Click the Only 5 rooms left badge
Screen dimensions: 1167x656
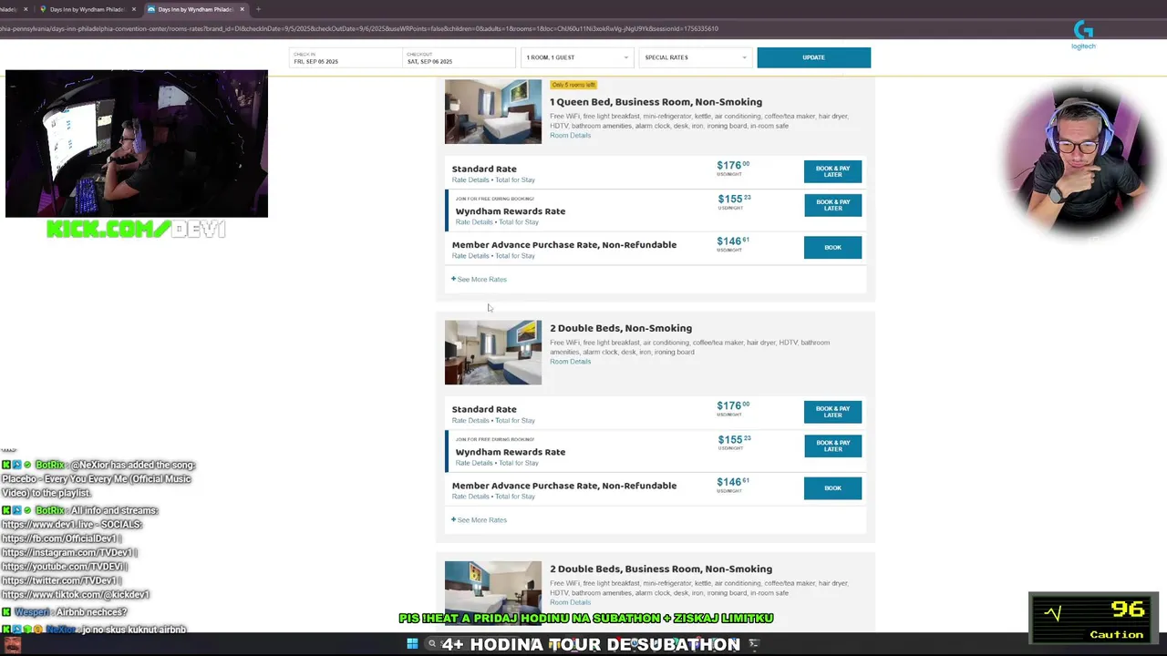573,85
